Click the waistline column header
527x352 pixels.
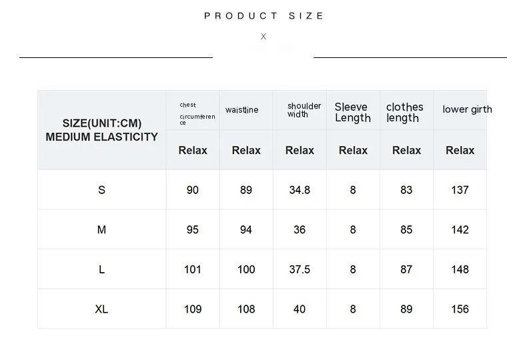pos(241,110)
